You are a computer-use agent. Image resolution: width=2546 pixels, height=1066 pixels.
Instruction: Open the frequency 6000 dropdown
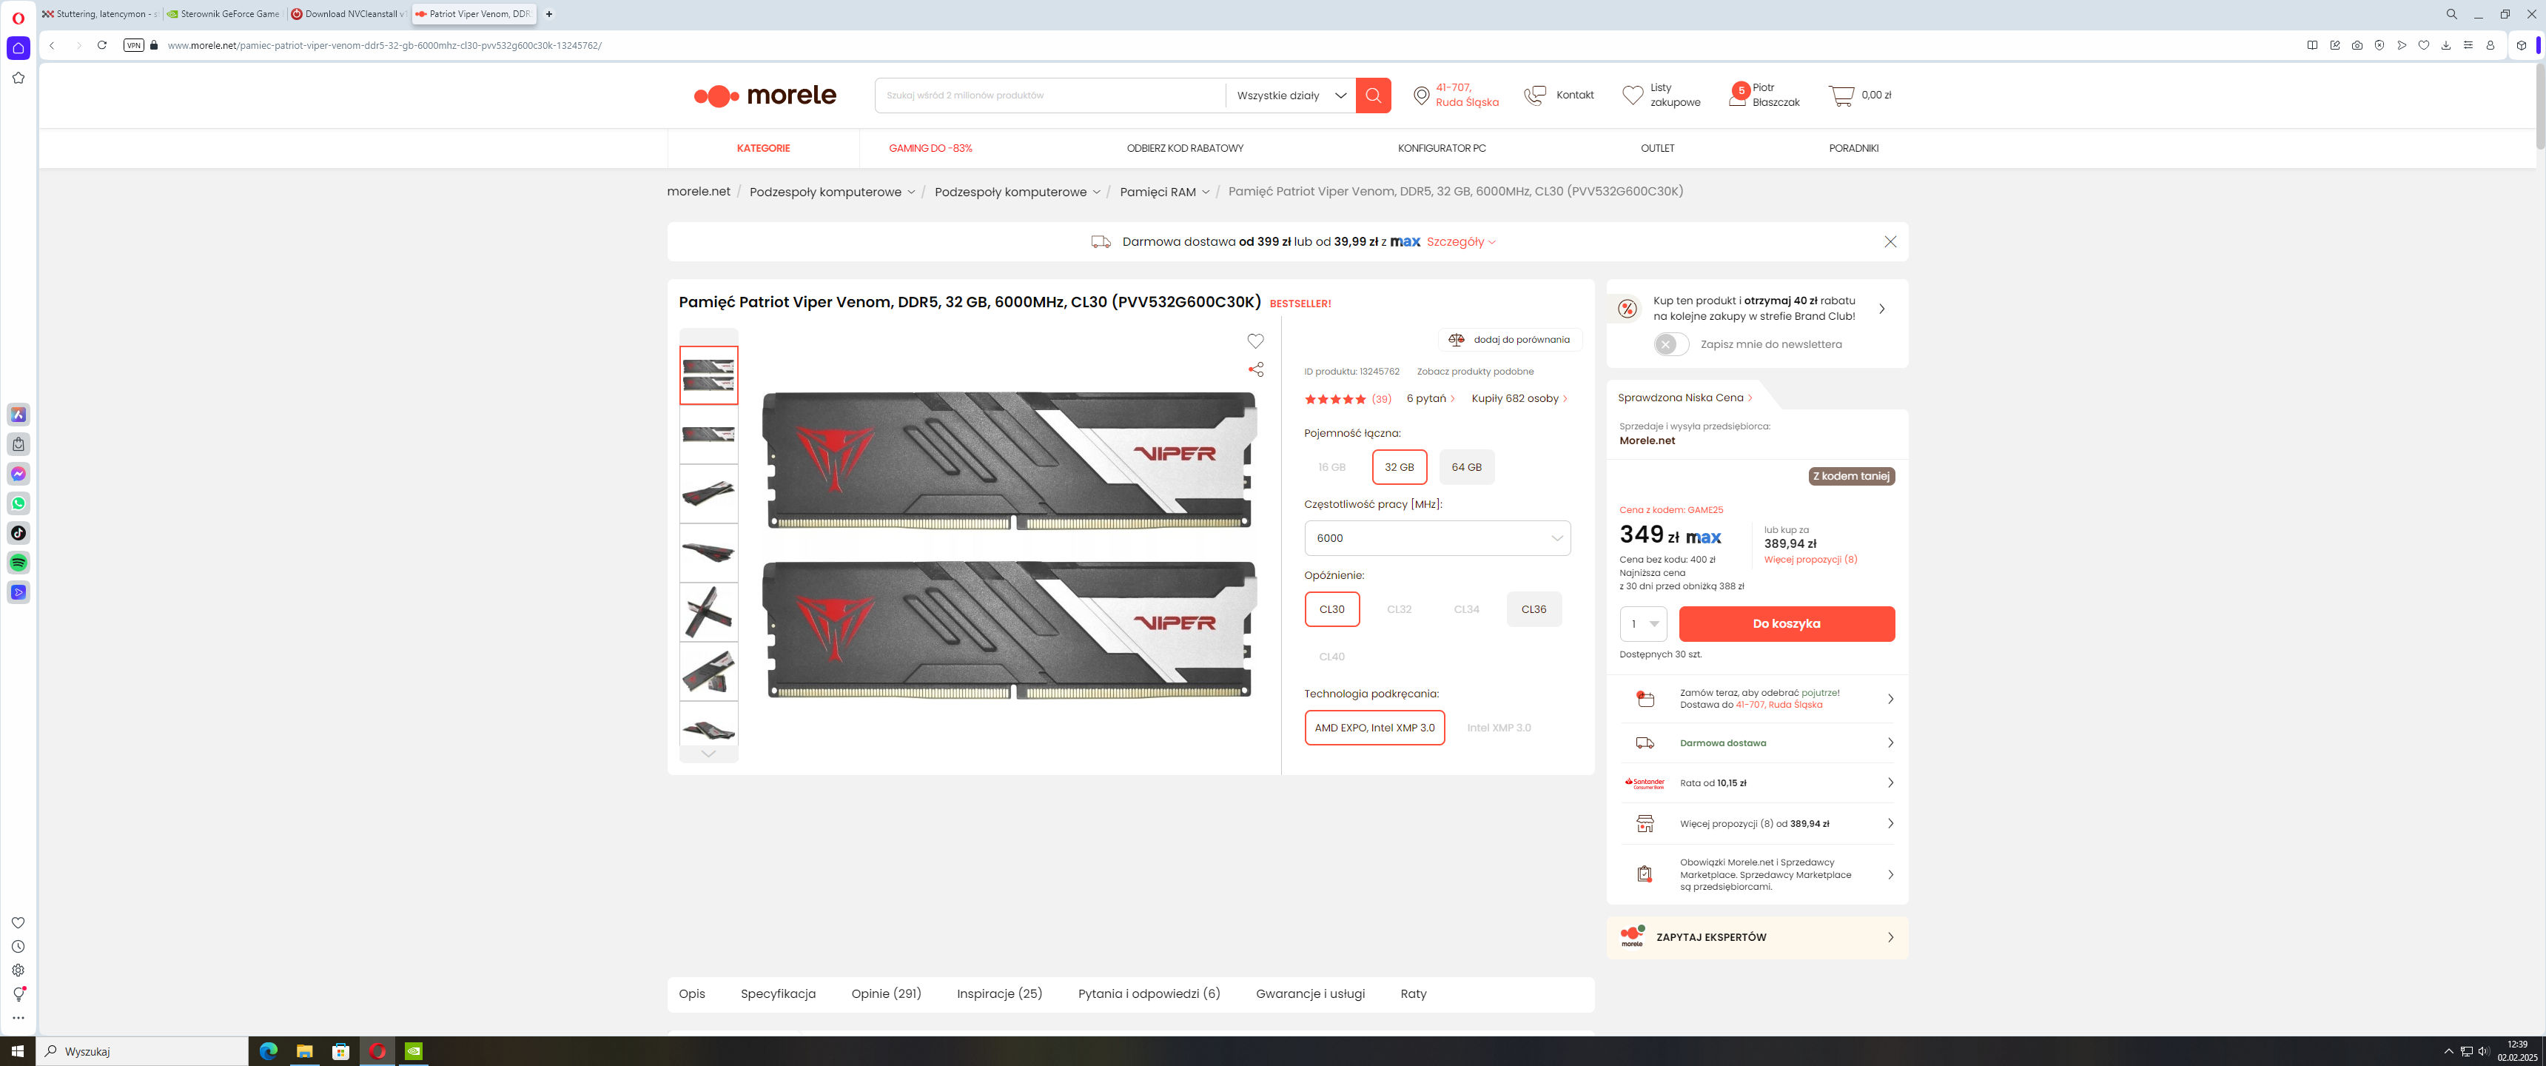[1436, 538]
